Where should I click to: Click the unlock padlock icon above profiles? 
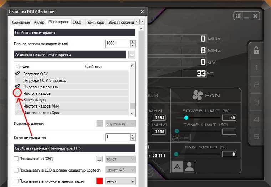[256, 50]
